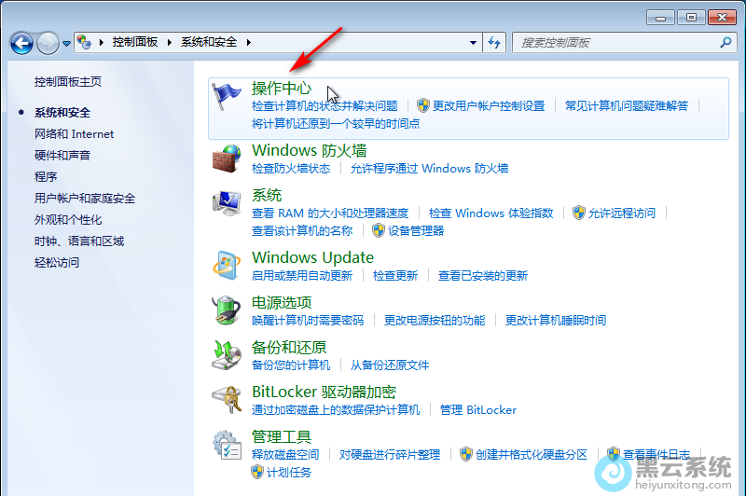This screenshot has height=496, width=746.
Task: Click the Windows Update icon
Action: click(228, 266)
